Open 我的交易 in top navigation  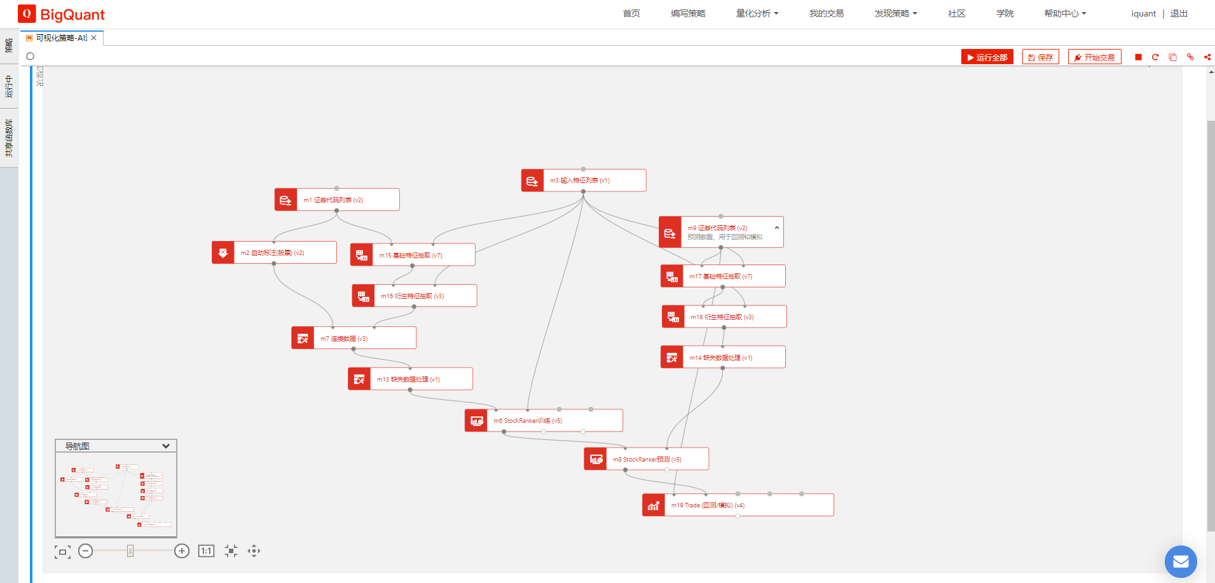pos(827,13)
